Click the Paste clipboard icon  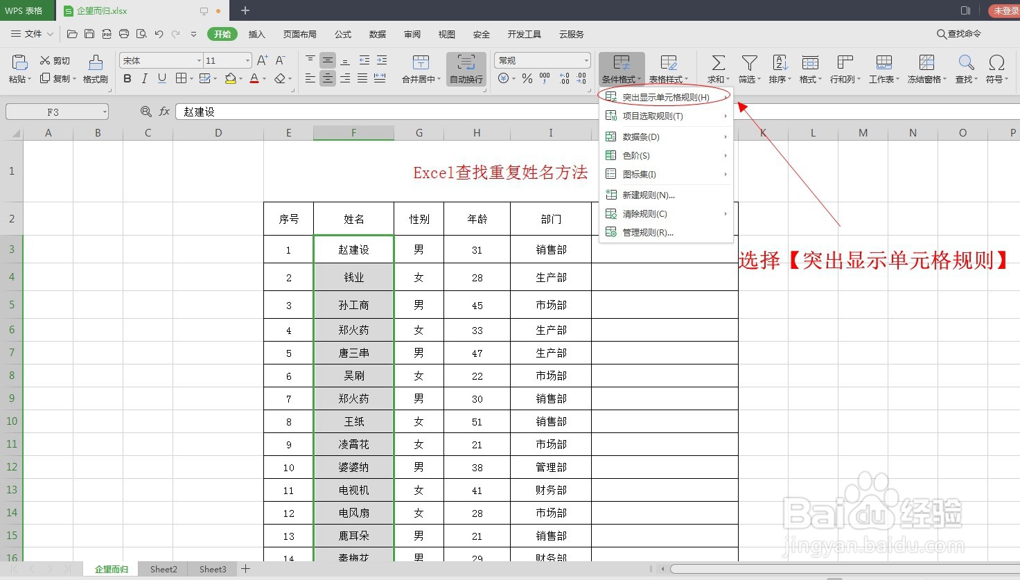(20, 63)
